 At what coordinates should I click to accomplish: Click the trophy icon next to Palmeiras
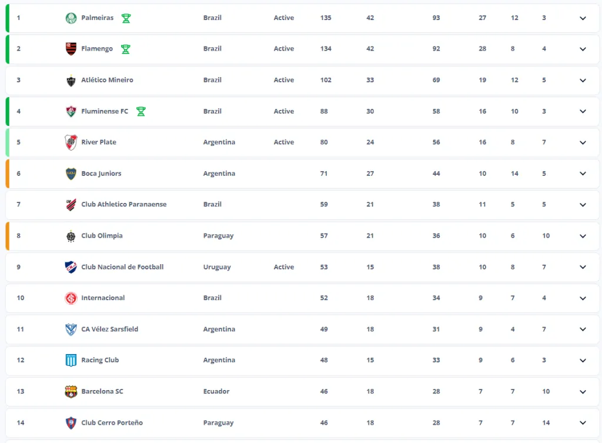(x=126, y=18)
